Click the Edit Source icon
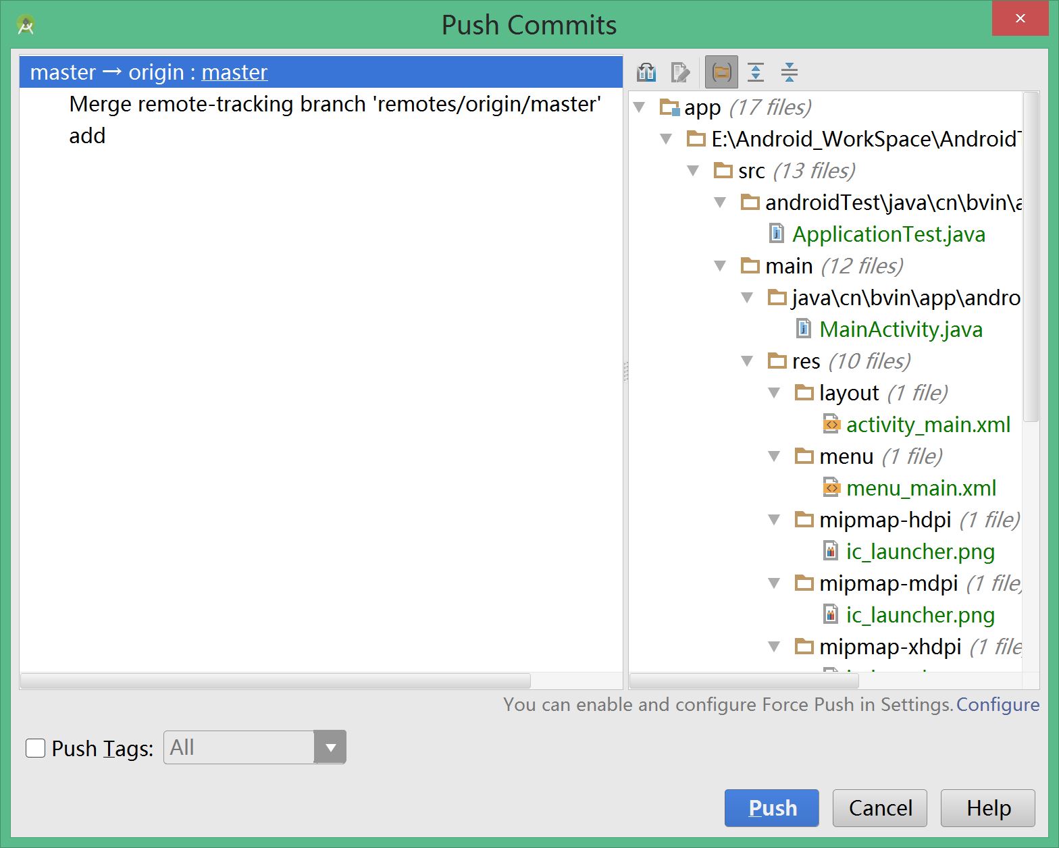 coord(680,72)
